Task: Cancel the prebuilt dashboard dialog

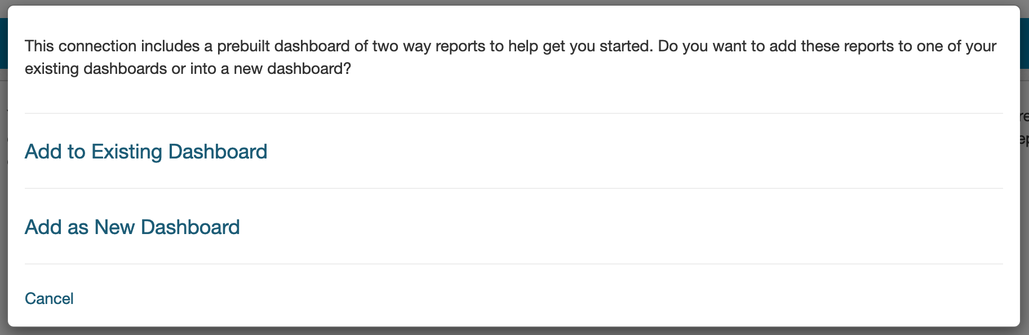Action: tap(49, 298)
